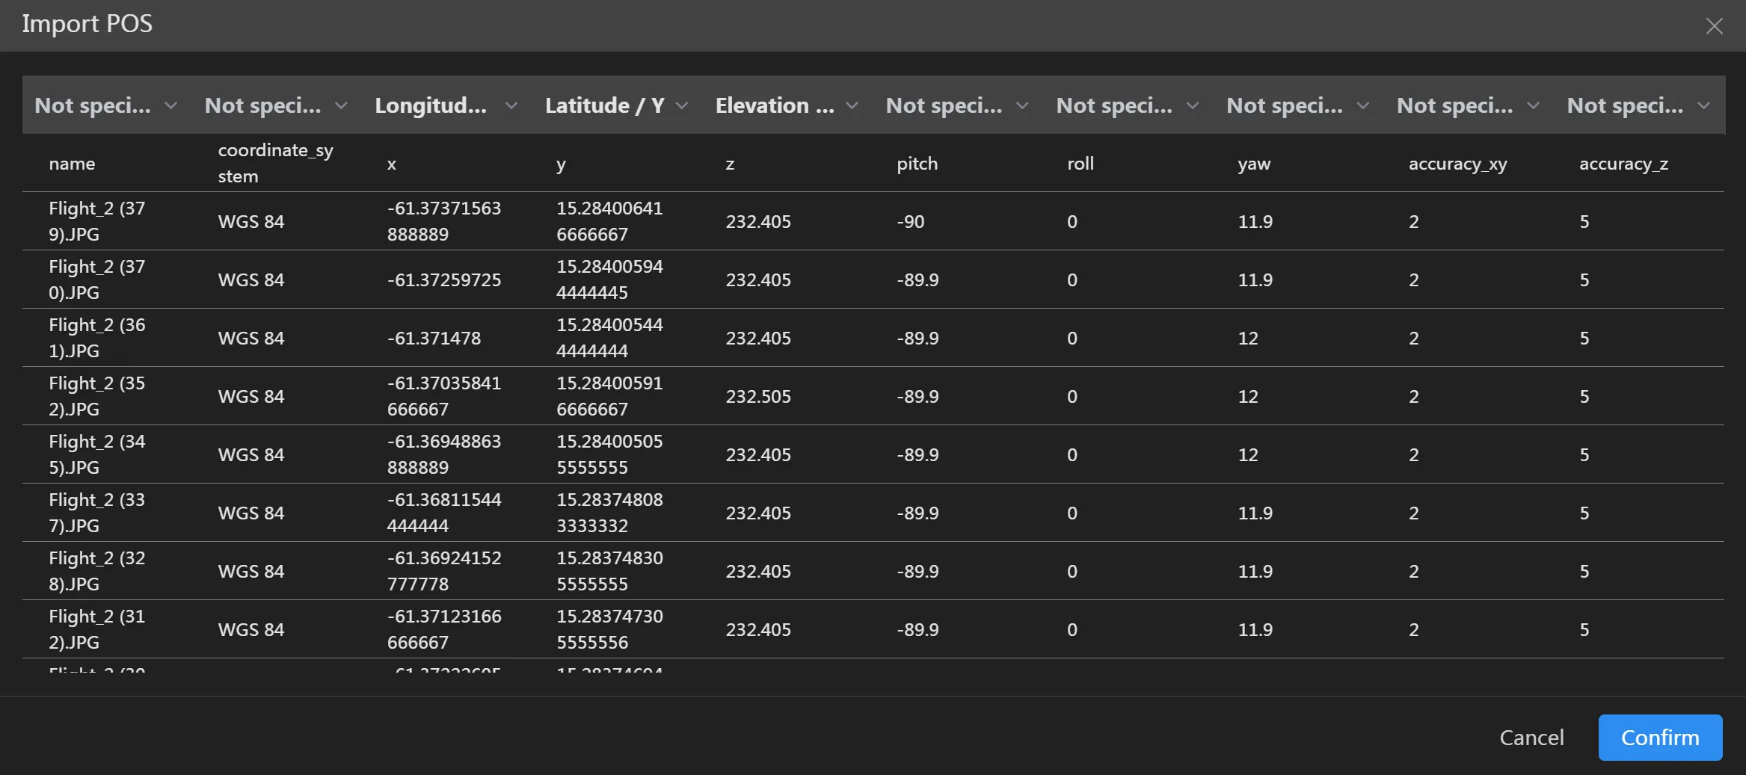Select the -90 pitch value cell
1746x775 pixels.
point(911,222)
